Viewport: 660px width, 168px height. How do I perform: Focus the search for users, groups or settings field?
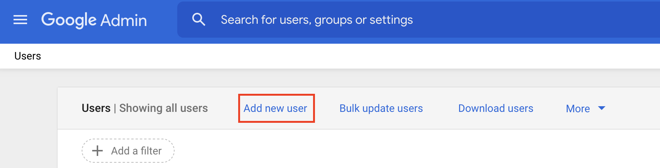pyautogui.click(x=316, y=20)
